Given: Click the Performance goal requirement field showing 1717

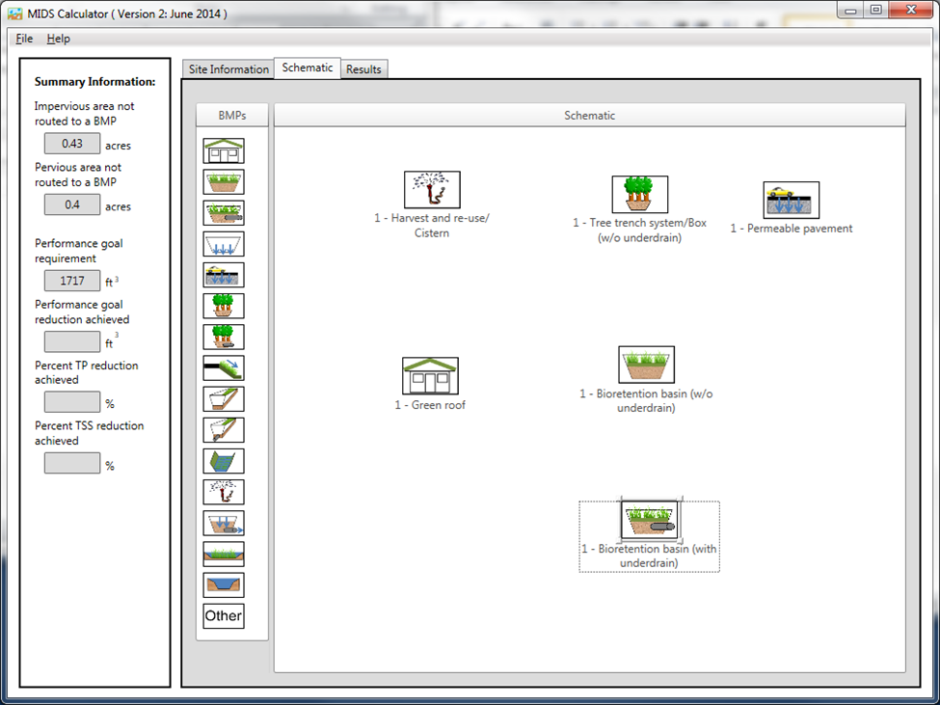Looking at the screenshot, I should 72,281.
